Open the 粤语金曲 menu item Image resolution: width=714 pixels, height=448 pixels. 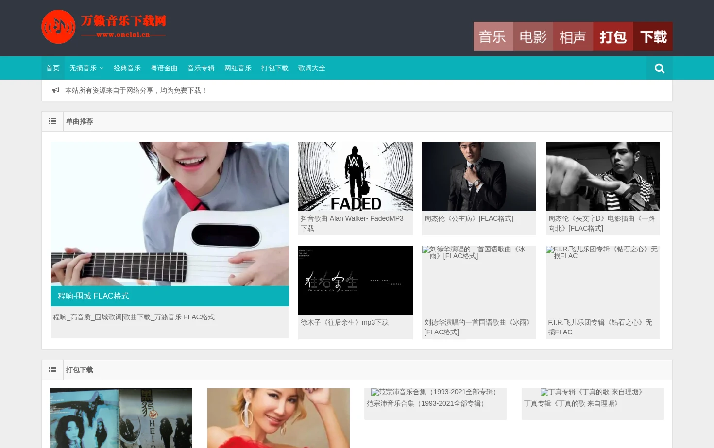[164, 68]
